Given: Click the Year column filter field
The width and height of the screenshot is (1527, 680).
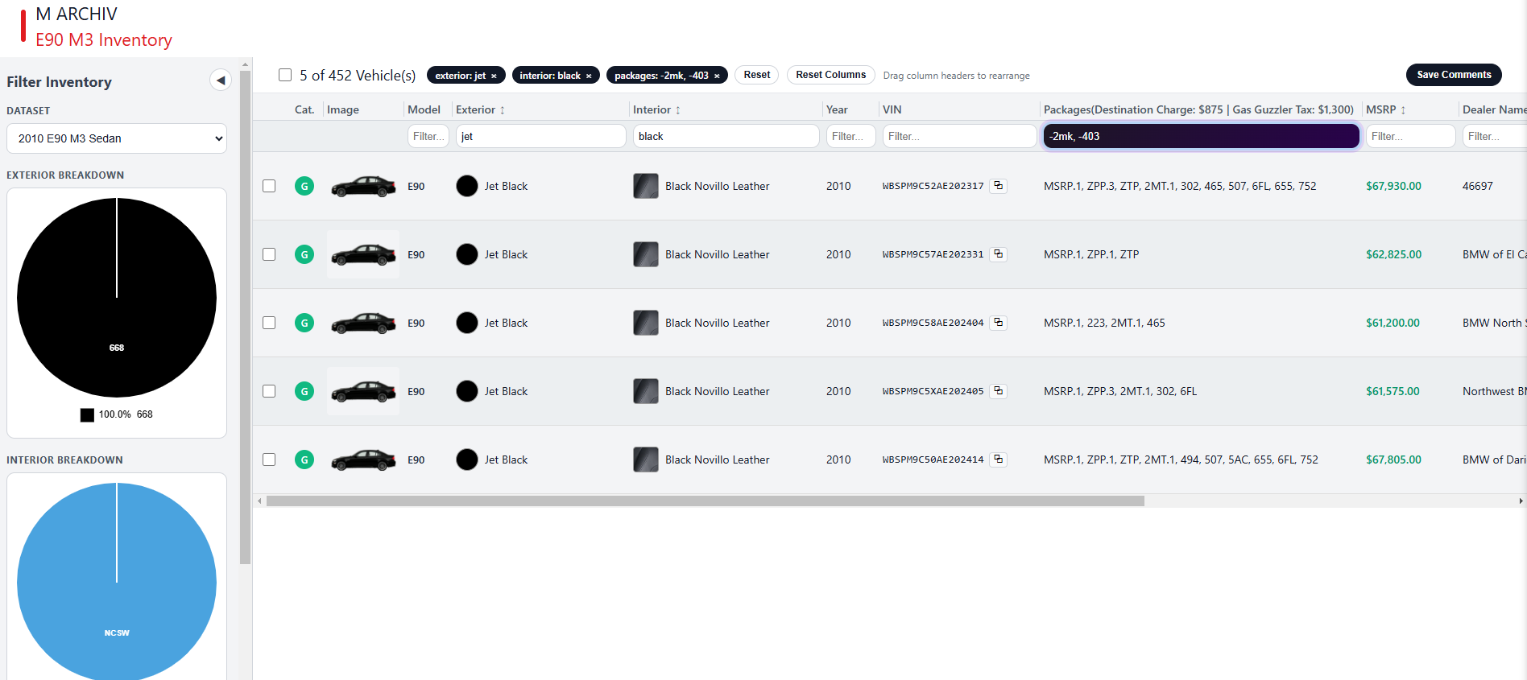Looking at the screenshot, I should click(851, 136).
